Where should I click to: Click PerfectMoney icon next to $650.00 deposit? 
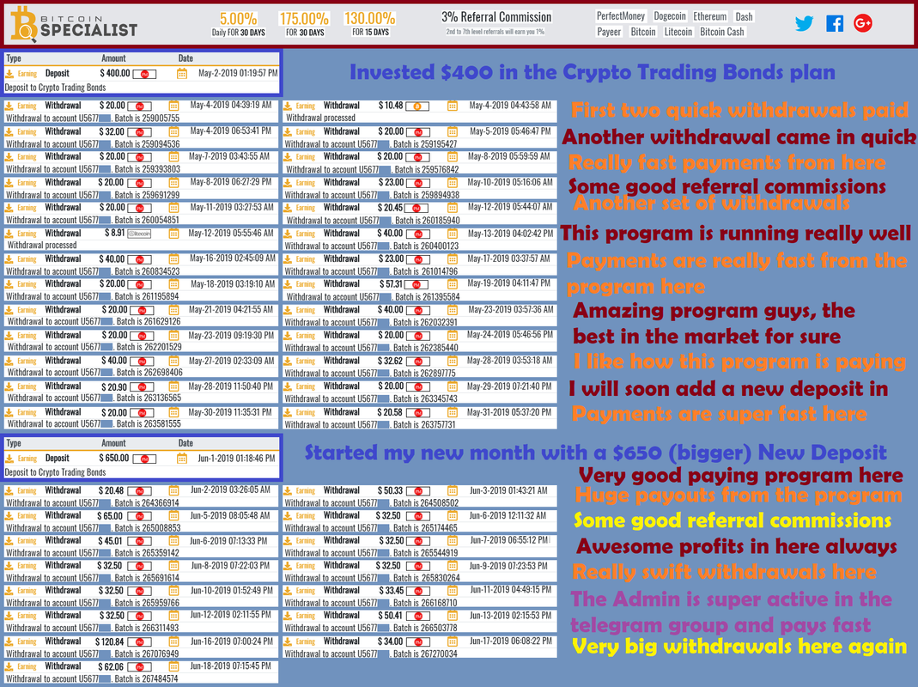tap(144, 459)
